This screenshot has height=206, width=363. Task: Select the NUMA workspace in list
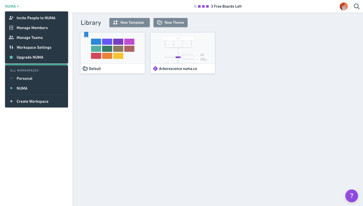click(x=37, y=88)
